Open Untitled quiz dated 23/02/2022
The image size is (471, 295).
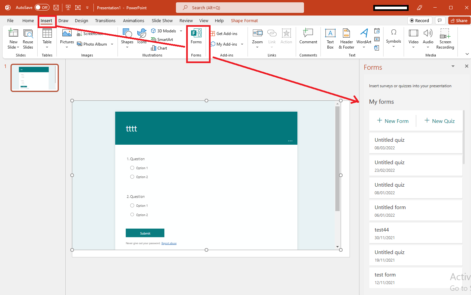click(x=416, y=166)
